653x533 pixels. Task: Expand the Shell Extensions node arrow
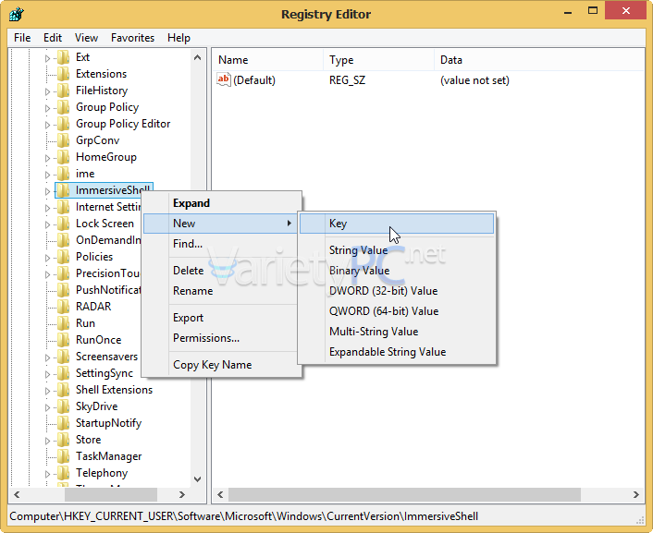(47, 391)
